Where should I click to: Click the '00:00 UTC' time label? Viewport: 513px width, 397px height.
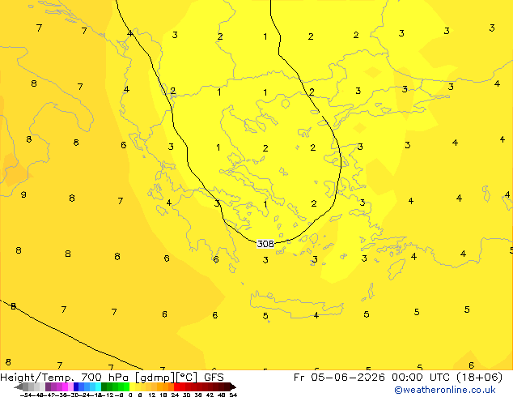point(422,378)
